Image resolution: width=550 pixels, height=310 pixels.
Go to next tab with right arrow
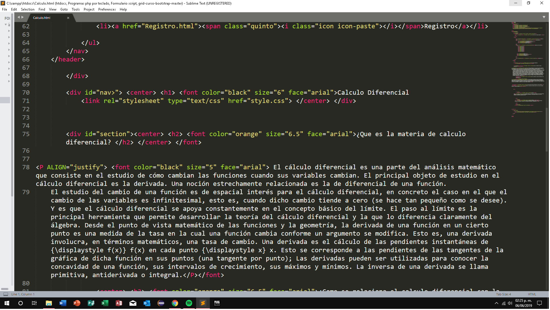click(23, 17)
